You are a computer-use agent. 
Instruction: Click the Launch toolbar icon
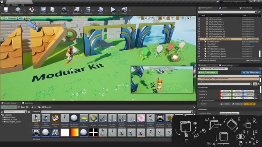coord(124,10)
